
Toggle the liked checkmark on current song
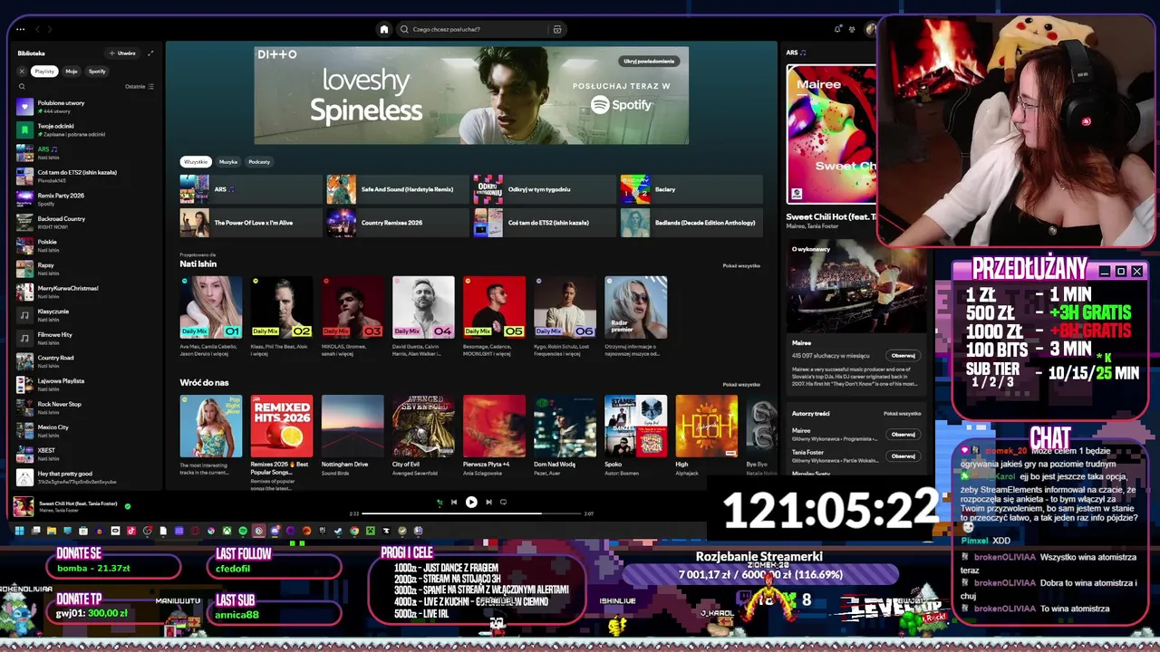(x=128, y=506)
